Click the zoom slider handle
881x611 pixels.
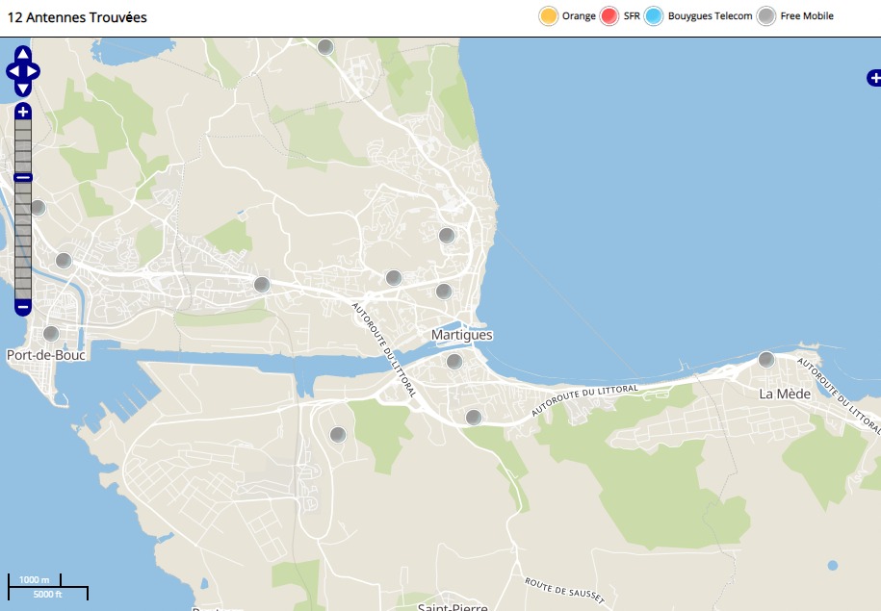[x=23, y=177]
